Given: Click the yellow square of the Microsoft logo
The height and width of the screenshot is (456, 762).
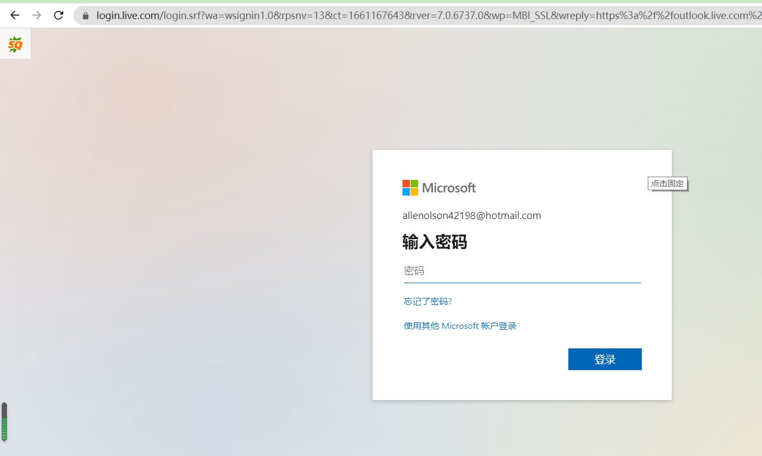Looking at the screenshot, I should [414, 192].
